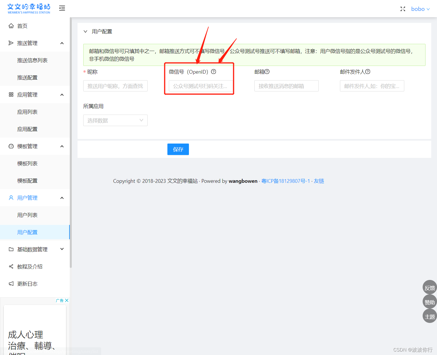Click the 文文的幸福站 site logo
437x355 pixels.
(29, 8)
